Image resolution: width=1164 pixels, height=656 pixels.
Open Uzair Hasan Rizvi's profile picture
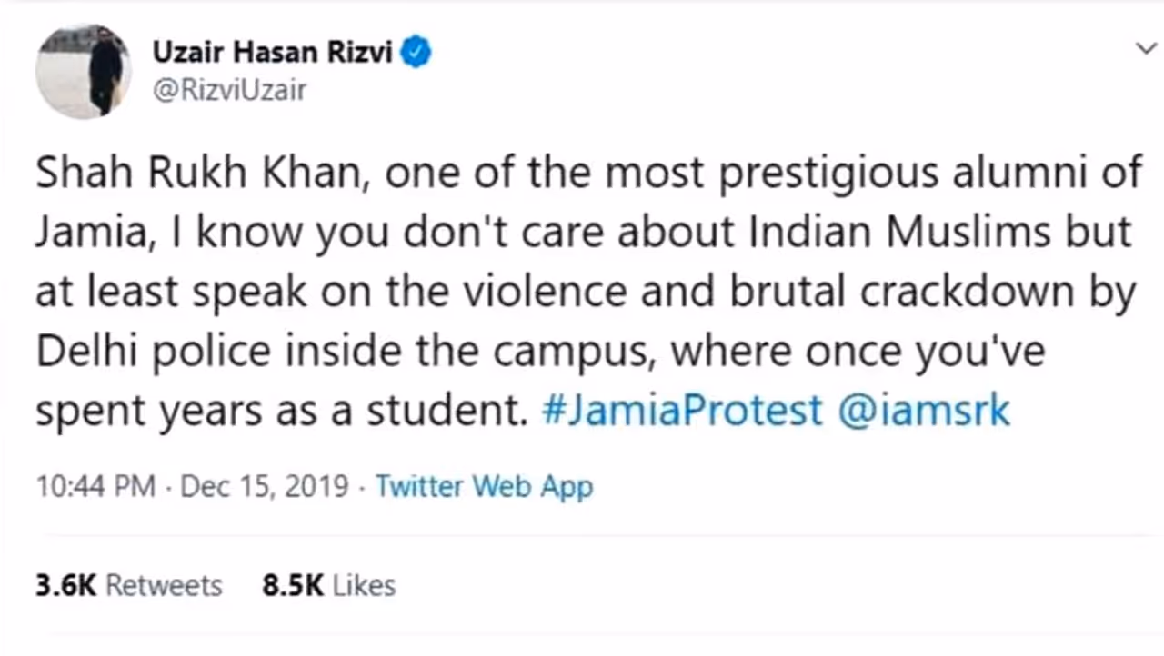pyautogui.click(x=84, y=71)
